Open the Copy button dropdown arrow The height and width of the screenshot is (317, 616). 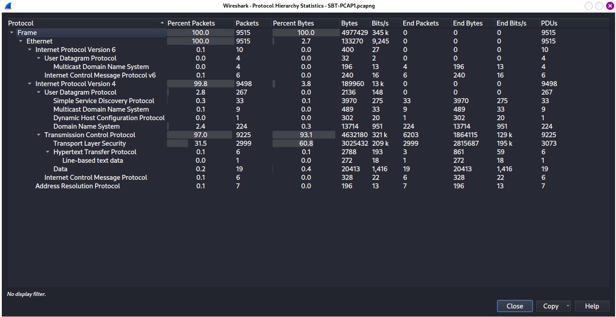pos(568,306)
